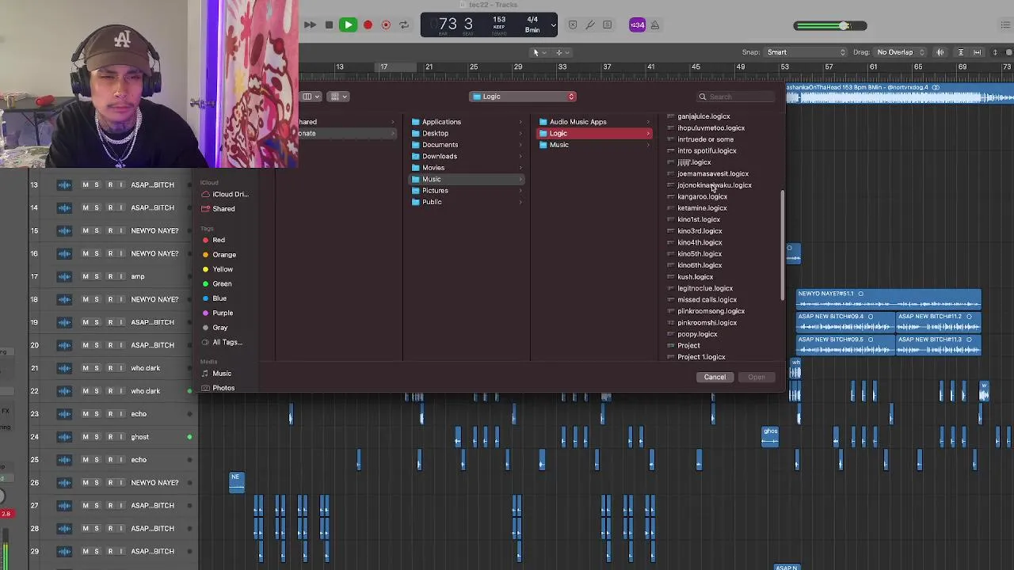Open the Music media sidebar item

pyautogui.click(x=216, y=374)
